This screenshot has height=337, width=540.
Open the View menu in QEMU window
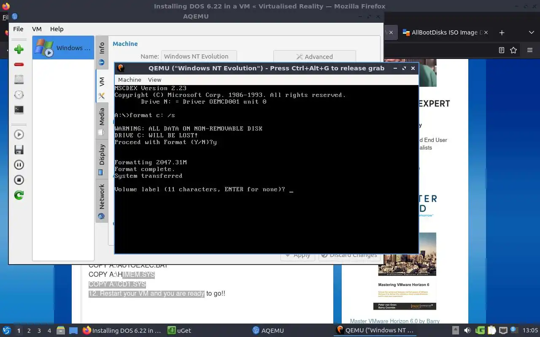[x=154, y=80]
